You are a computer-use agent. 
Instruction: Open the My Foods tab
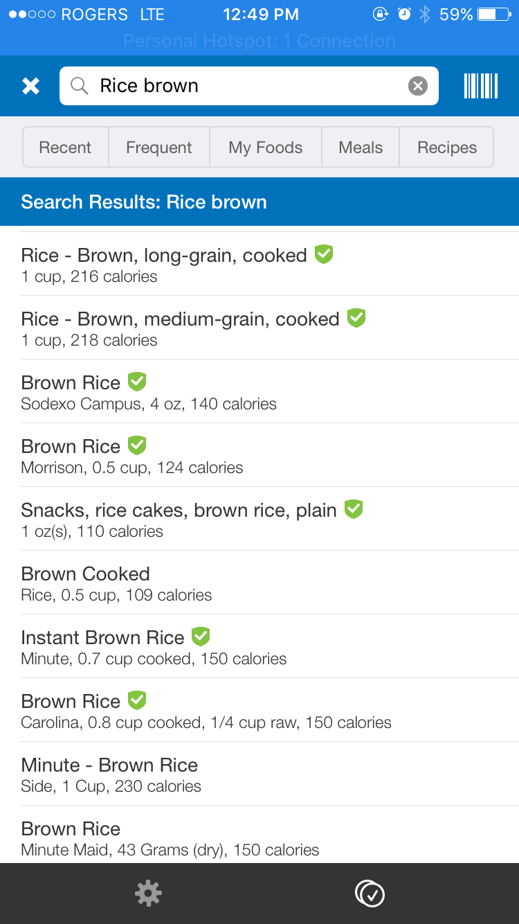point(266,148)
